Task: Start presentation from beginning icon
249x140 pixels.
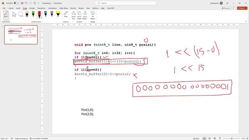Action: 35,3
